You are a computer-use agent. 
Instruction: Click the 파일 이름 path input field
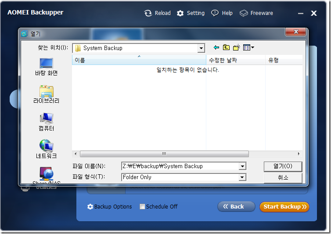point(180,166)
